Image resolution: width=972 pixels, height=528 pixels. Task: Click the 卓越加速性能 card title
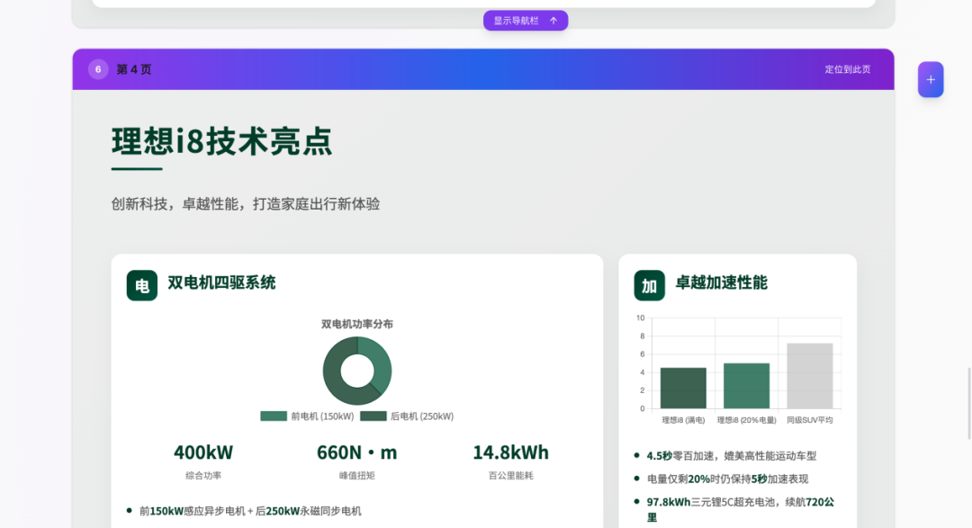(721, 282)
